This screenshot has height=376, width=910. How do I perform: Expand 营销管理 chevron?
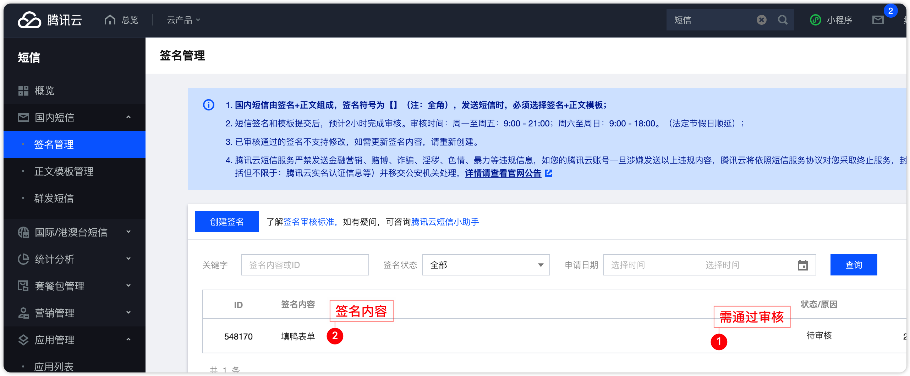[128, 313]
